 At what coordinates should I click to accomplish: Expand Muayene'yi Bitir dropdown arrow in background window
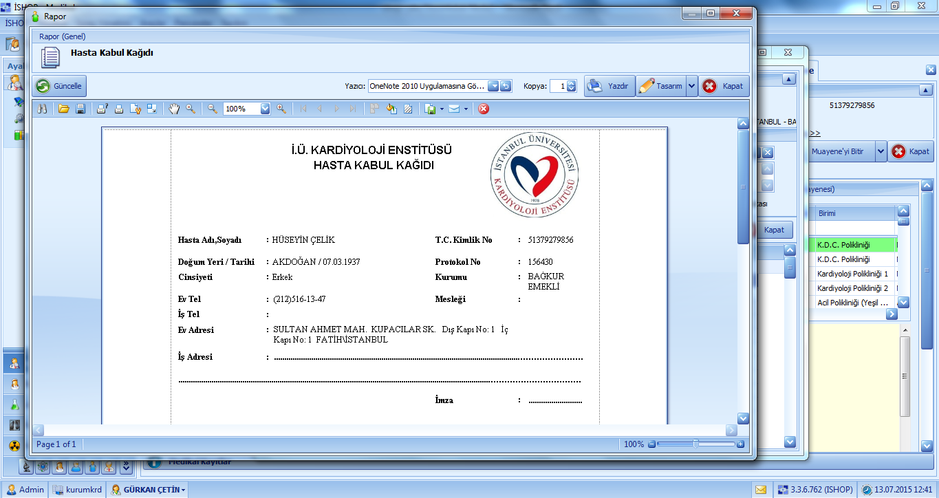[x=881, y=151]
